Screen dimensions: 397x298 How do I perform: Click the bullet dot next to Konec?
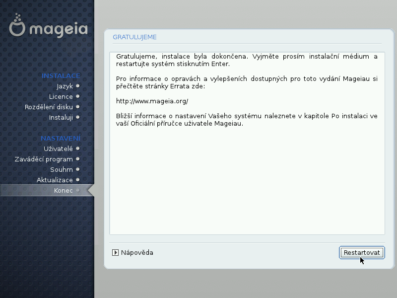click(78, 190)
